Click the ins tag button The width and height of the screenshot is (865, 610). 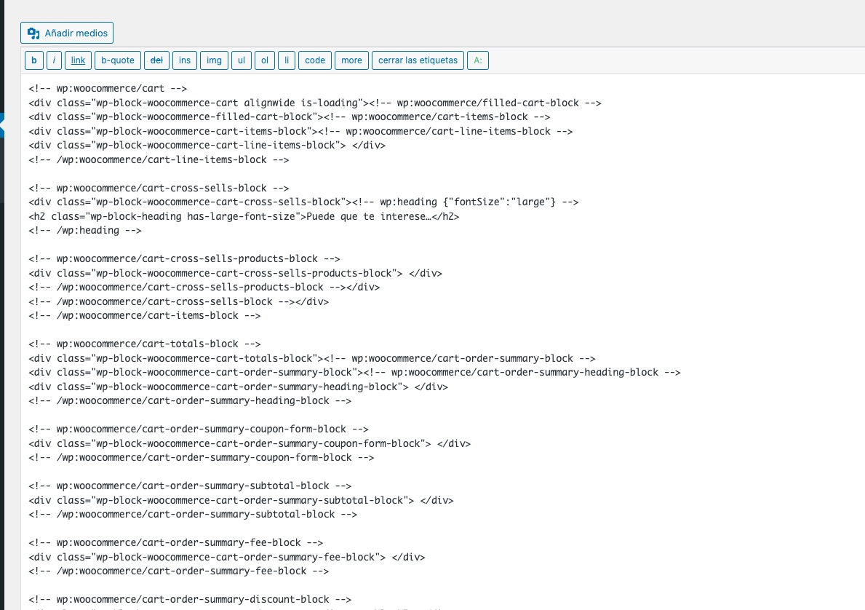click(185, 60)
